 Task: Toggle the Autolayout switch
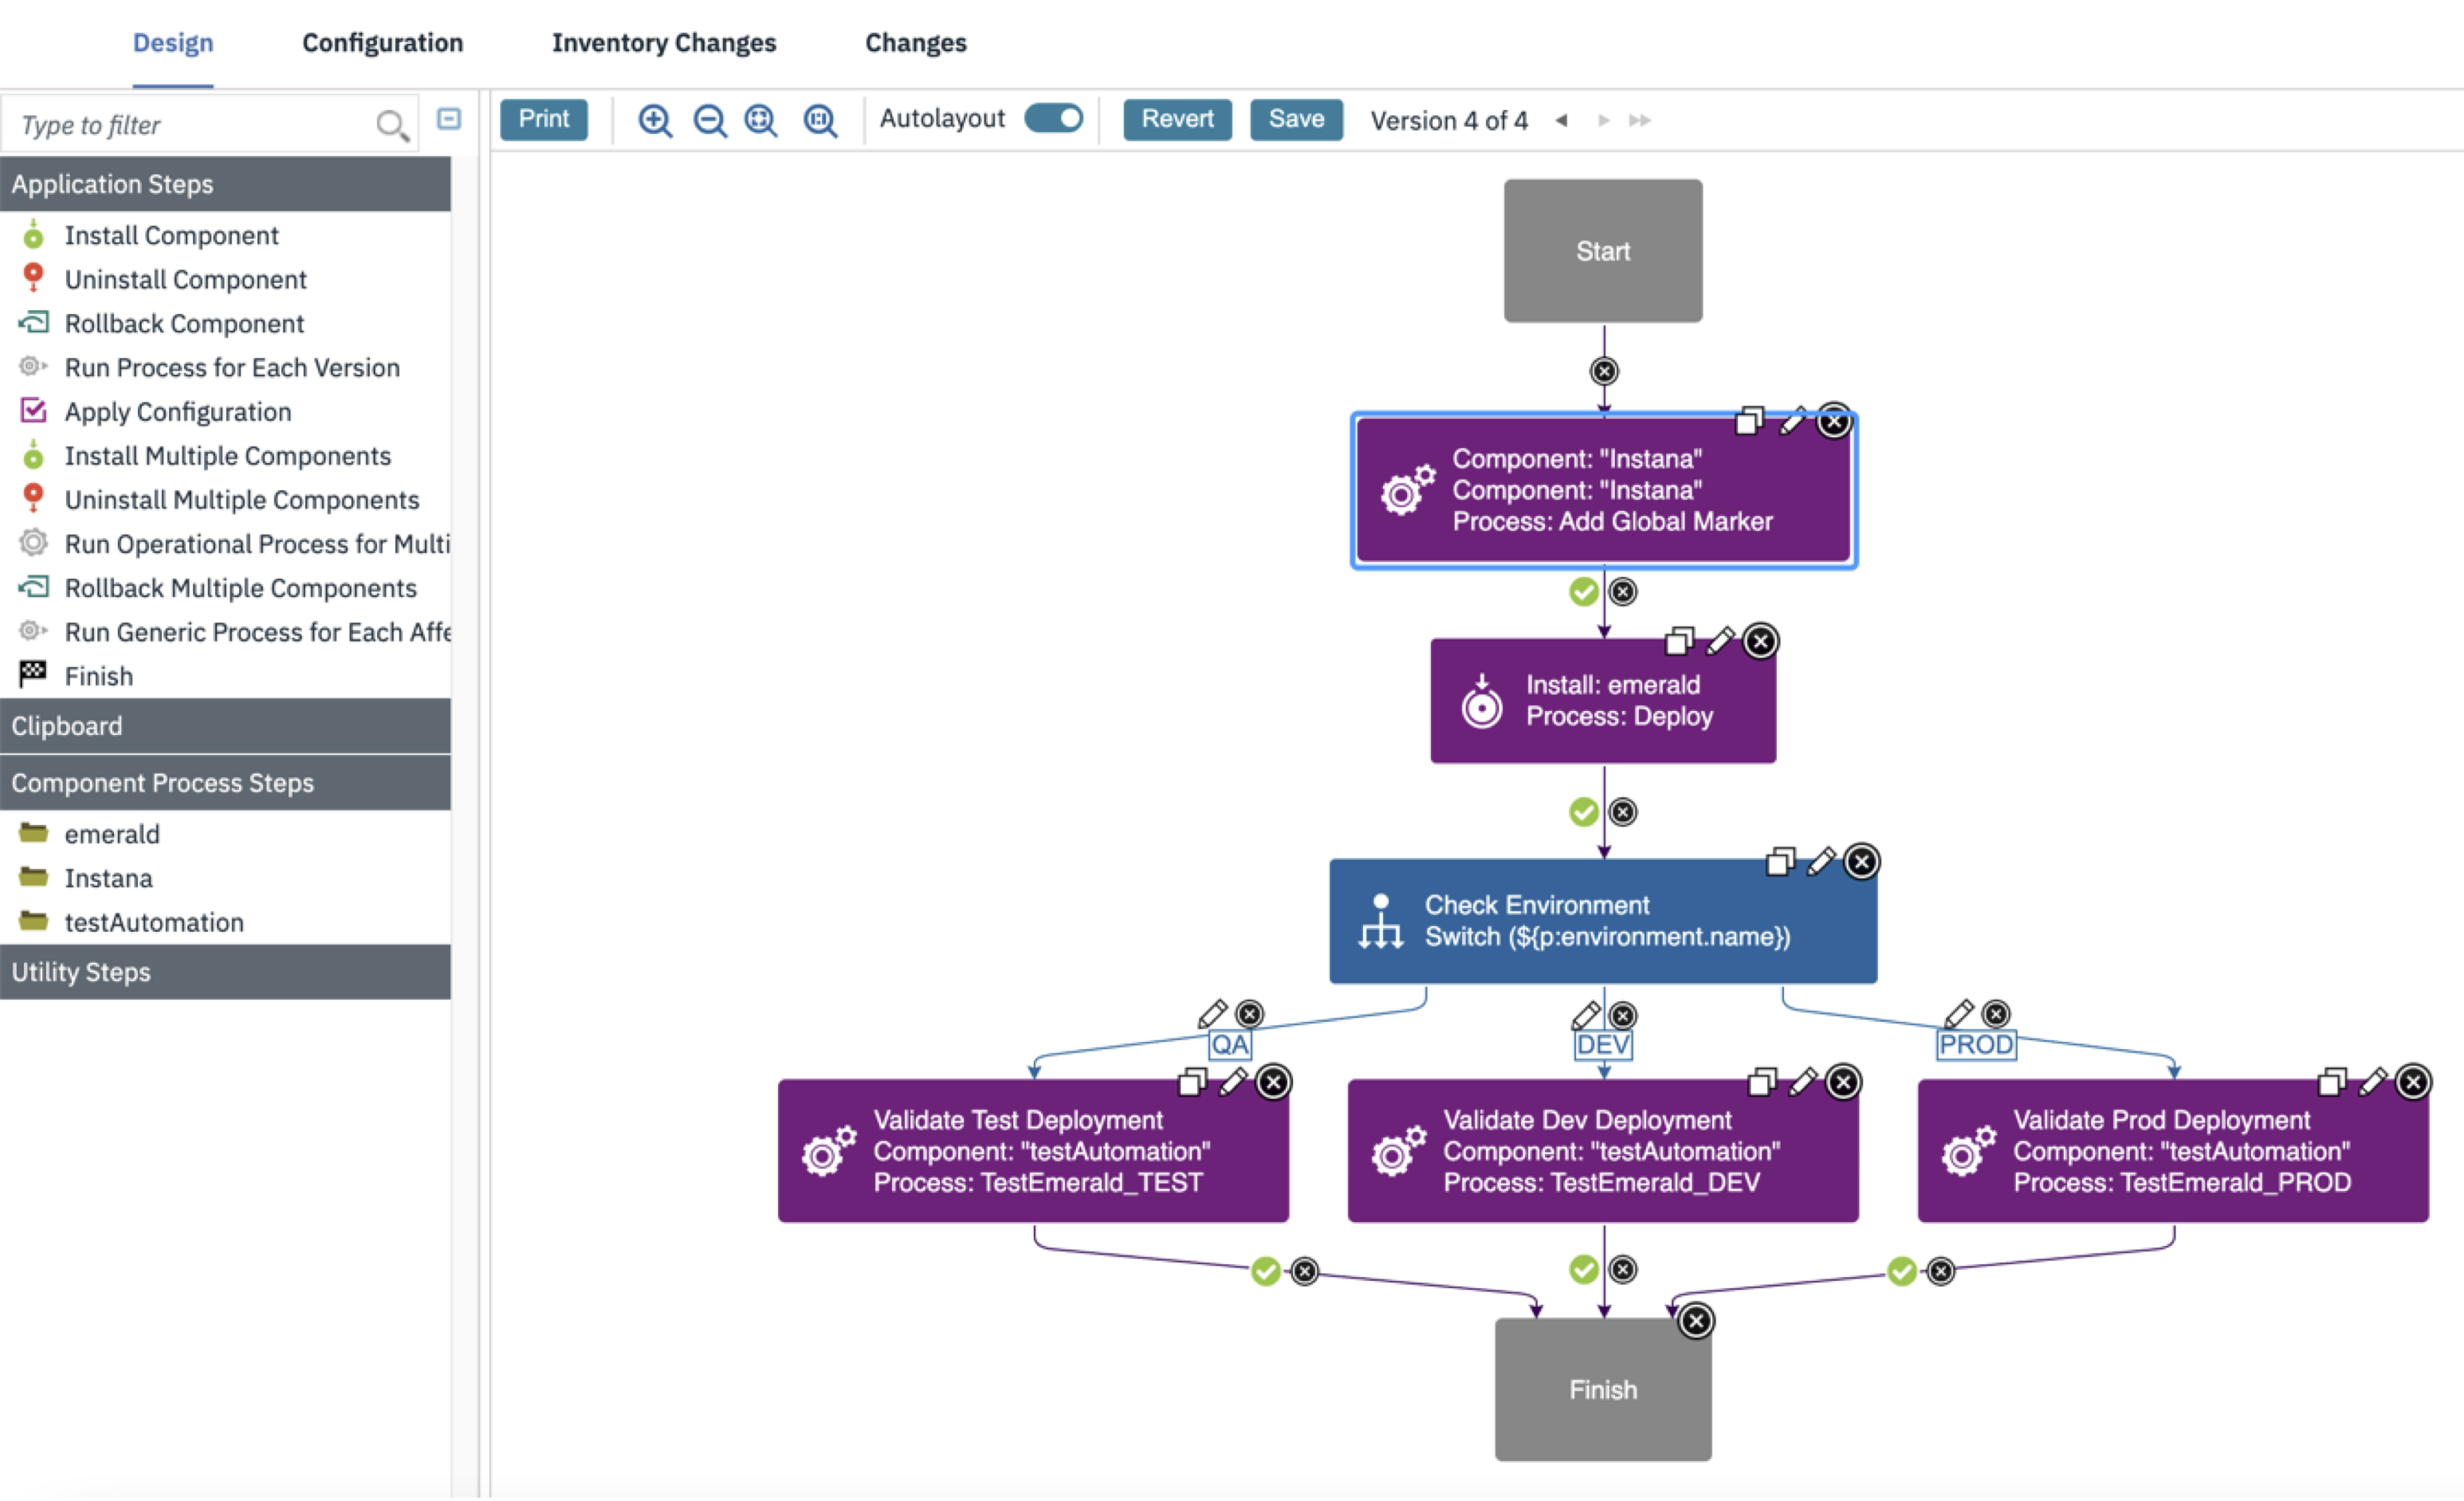1053,119
